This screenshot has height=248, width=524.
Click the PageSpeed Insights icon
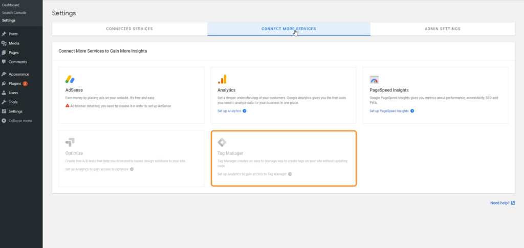point(374,80)
